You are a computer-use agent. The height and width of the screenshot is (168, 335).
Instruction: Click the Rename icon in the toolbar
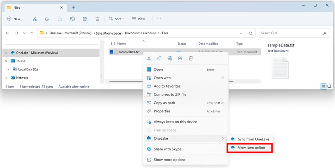72,19
